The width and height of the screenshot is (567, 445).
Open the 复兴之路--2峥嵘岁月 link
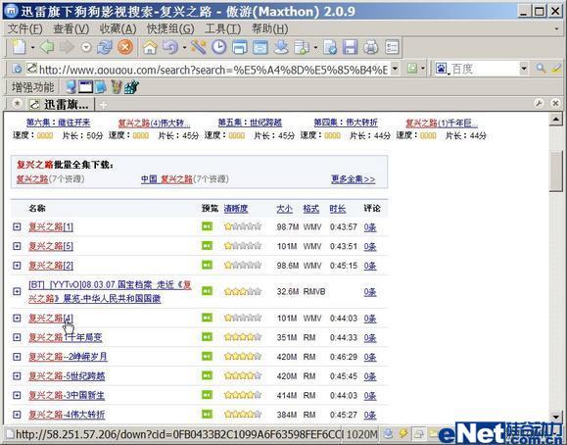tap(68, 356)
